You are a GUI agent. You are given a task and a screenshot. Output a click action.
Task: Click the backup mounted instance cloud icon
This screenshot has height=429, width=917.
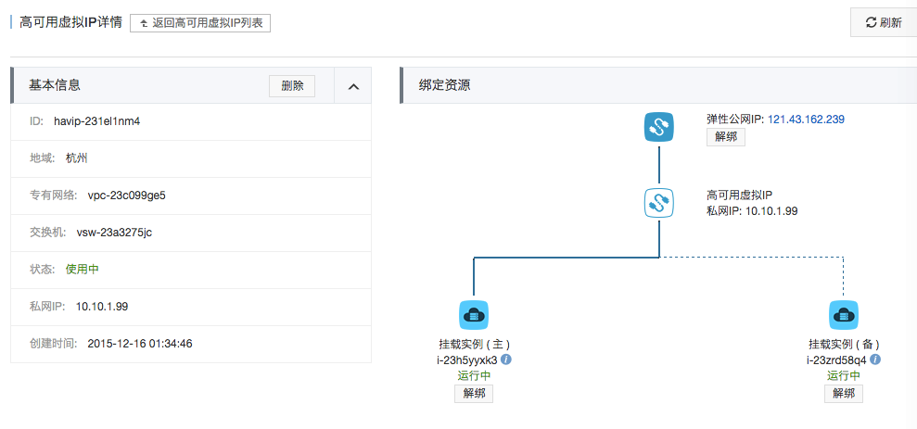(x=844, y=315)
